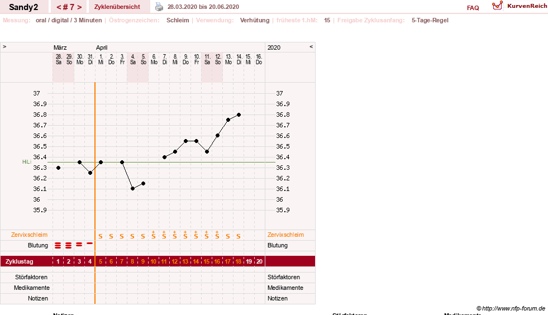Click the 'oral / digital / 3 Minuten' value
Image resolution: width=548 pixels, height=315 pixels.
point(69,20)
